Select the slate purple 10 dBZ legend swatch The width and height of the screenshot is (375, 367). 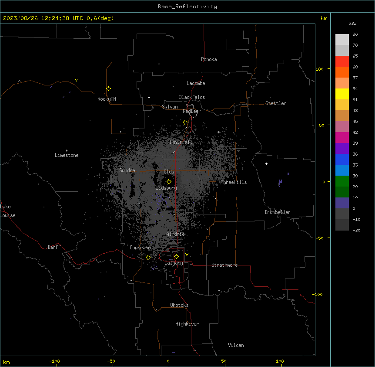point(342,203)
